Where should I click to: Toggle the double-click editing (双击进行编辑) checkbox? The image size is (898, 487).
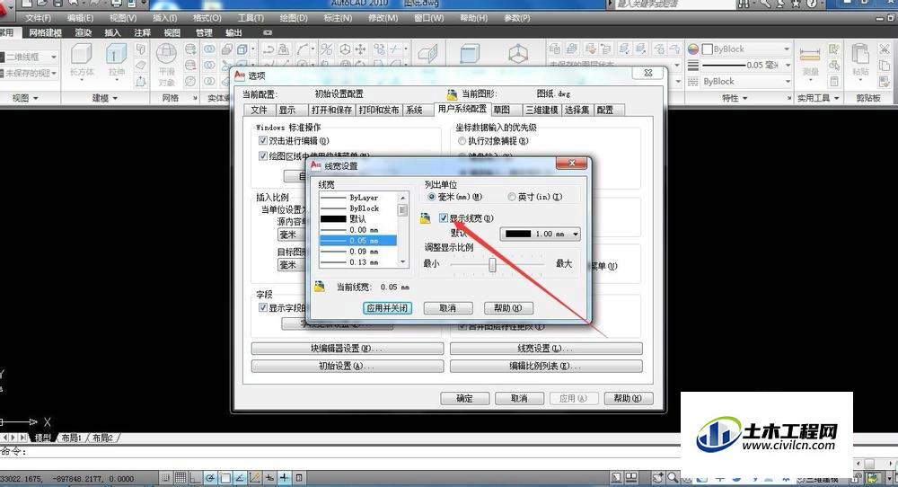(263, 140)
